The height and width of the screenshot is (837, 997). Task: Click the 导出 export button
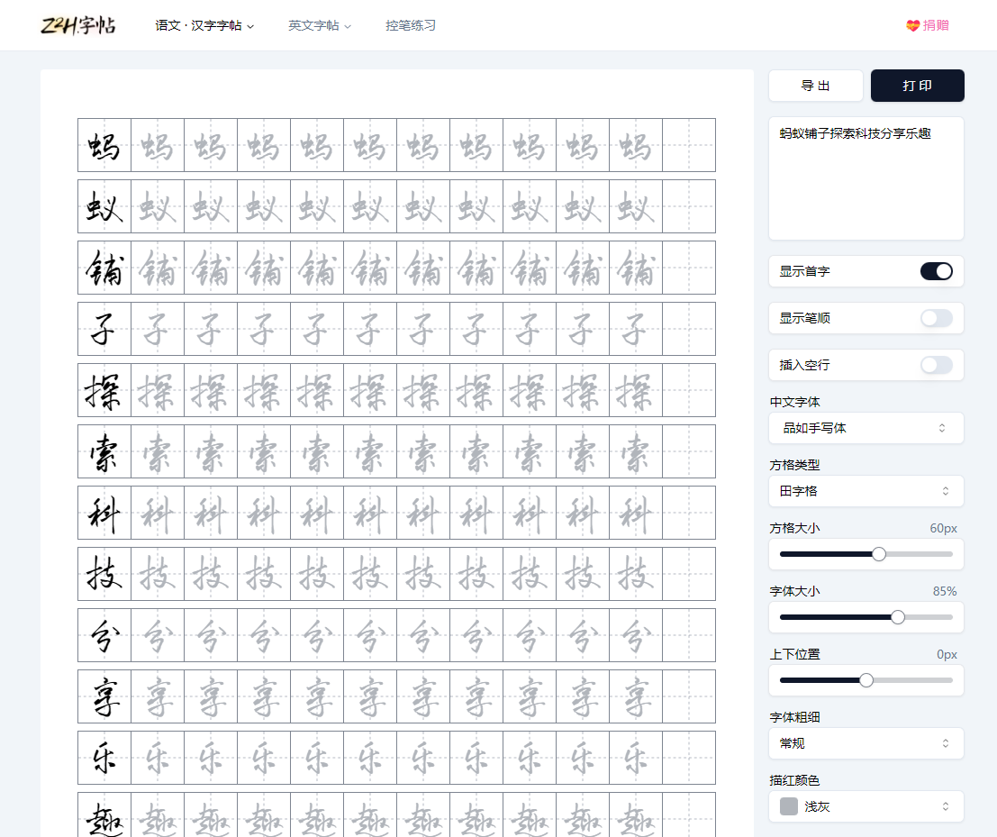pyautogui.click(x=815, y=86)
